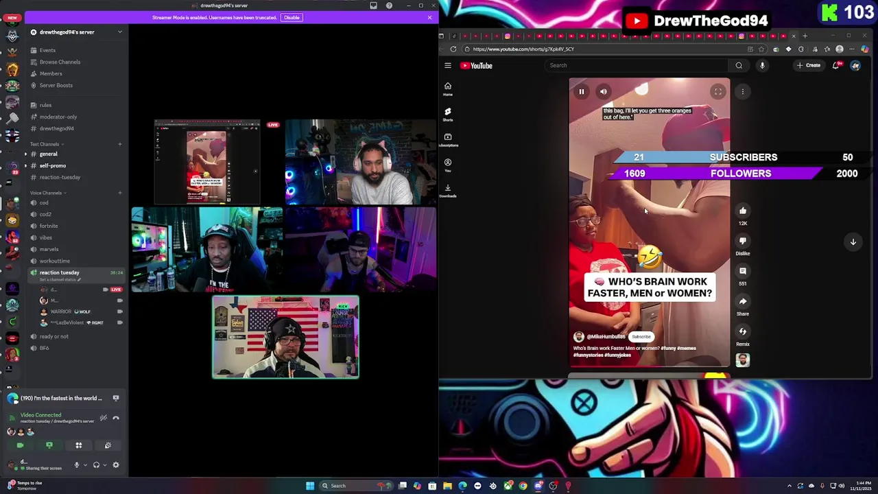
Task: Open the YouTube Create button
Action: click(x=809, y=66)
